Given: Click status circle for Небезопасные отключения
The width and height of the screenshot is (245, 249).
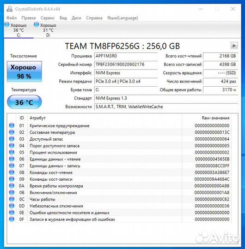Looking at the screenshot, I should coord(12,206).
